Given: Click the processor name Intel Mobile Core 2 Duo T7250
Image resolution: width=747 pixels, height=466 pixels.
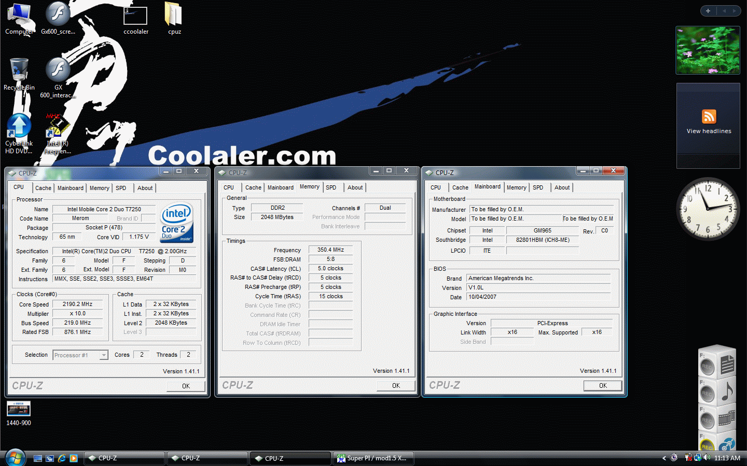Looking at the screenshot, I should coord(104,210).
